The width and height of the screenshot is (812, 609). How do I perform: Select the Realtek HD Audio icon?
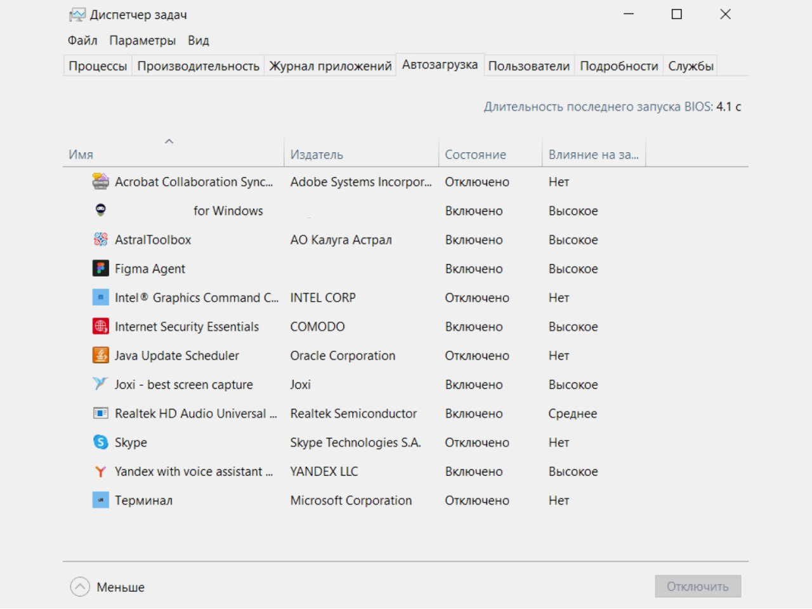click(100, 414)
